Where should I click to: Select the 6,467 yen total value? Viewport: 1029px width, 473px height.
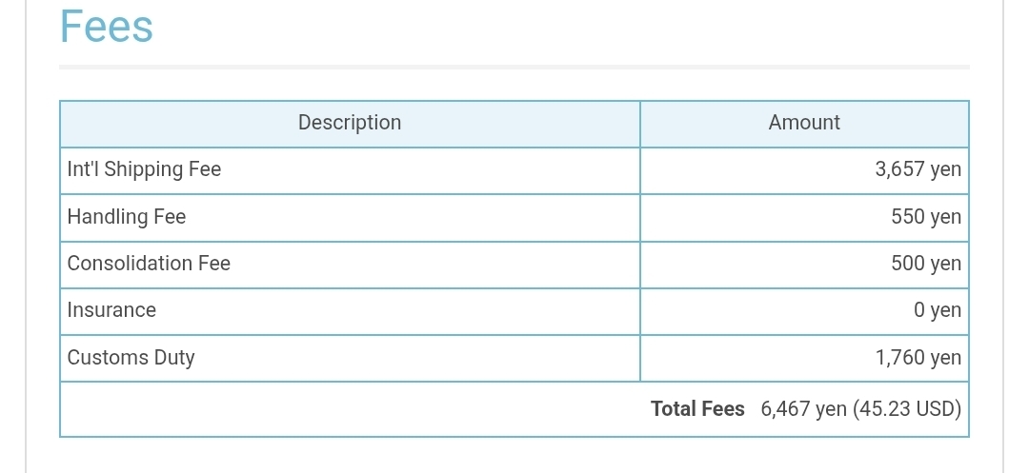coord(803,409)
